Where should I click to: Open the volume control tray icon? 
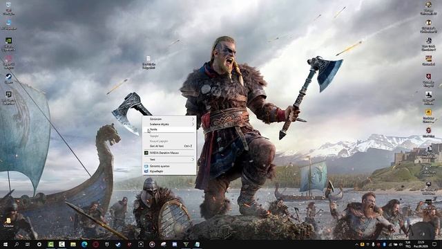tap(401, 244)
